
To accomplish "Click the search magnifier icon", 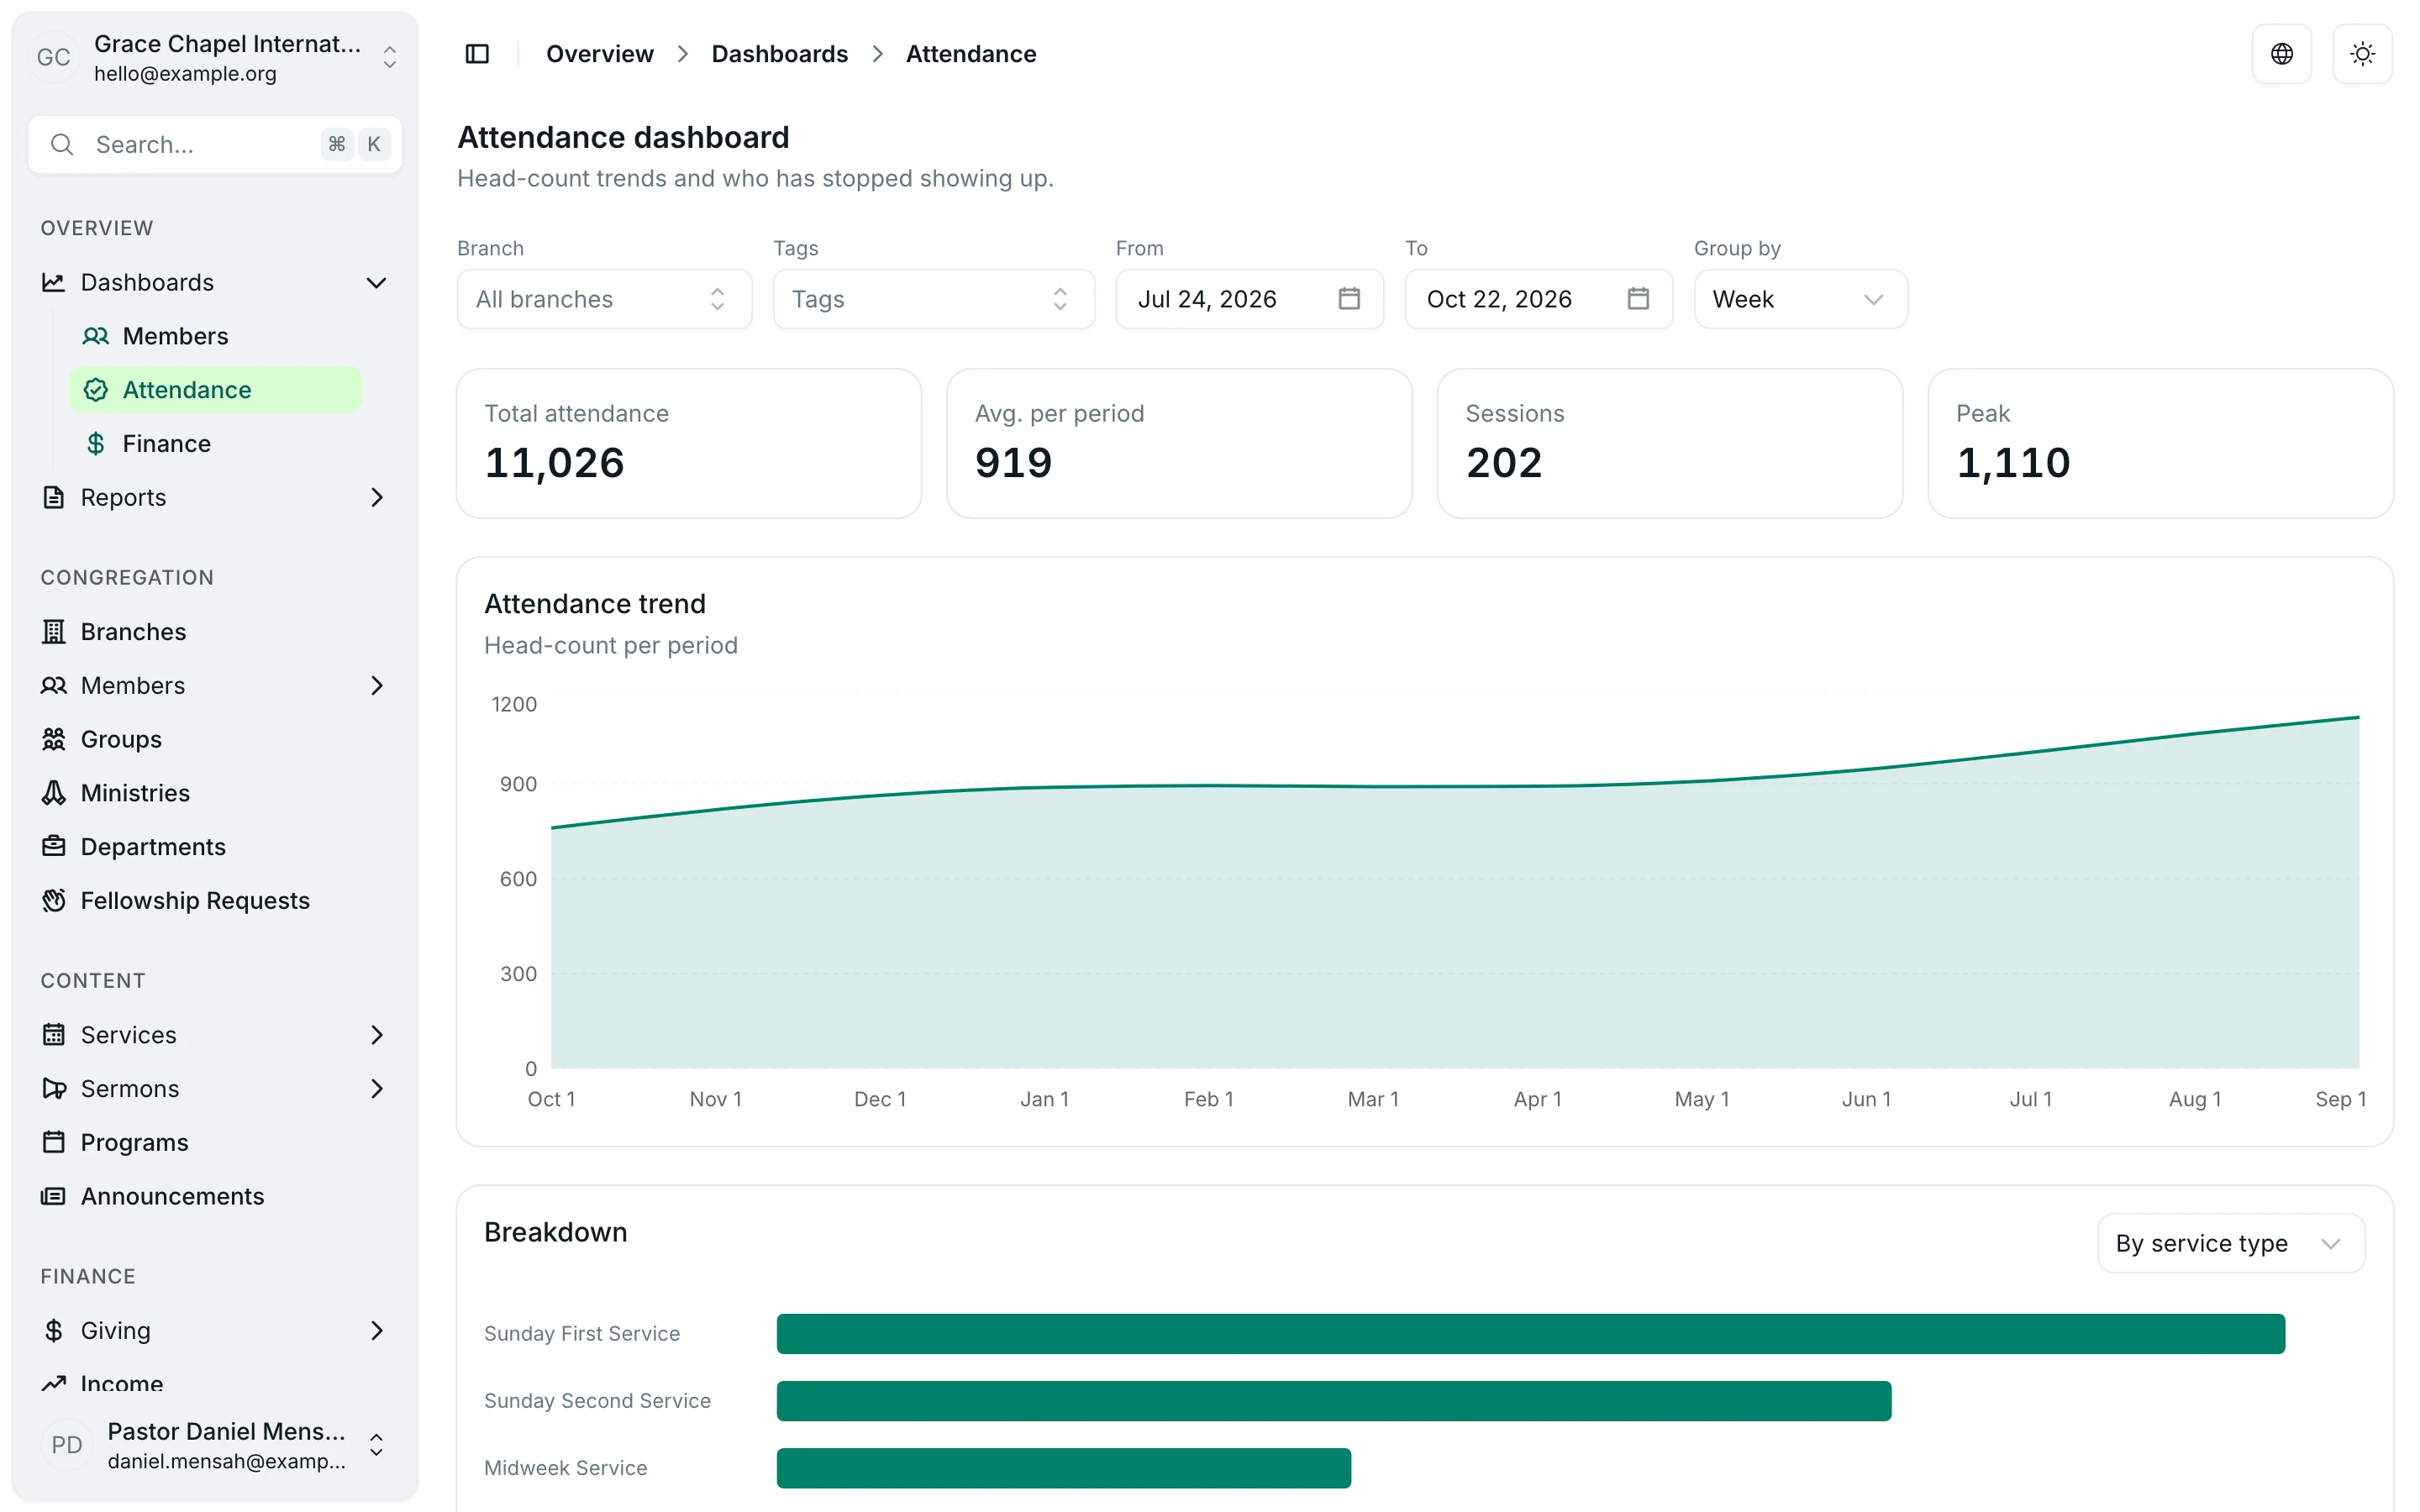I will click(x=62, y=145).
